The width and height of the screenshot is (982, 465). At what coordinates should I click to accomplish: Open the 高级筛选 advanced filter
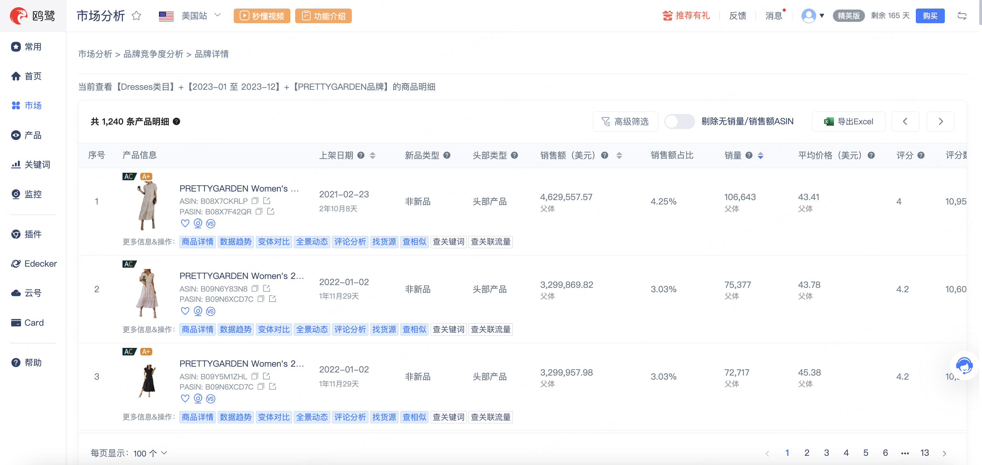(x=625, y=121)
